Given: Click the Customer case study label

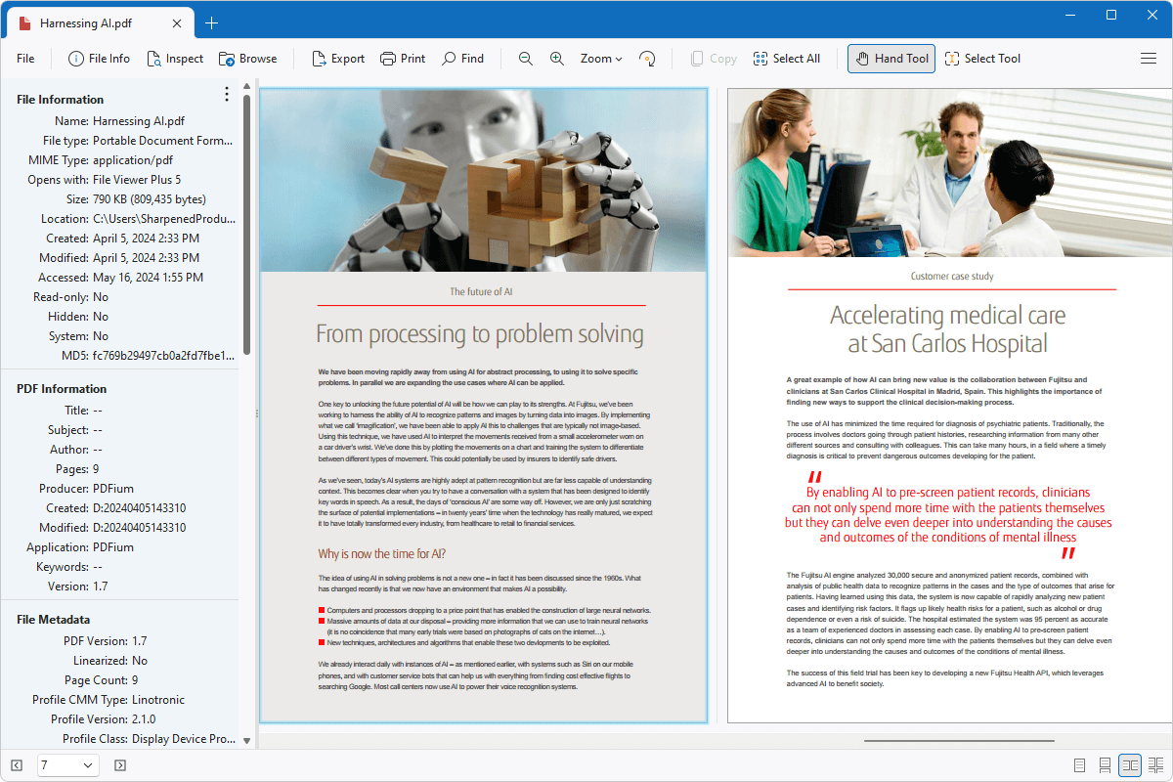Looking at the screenshot, I should pyautogui.click(x=952, y=277).
